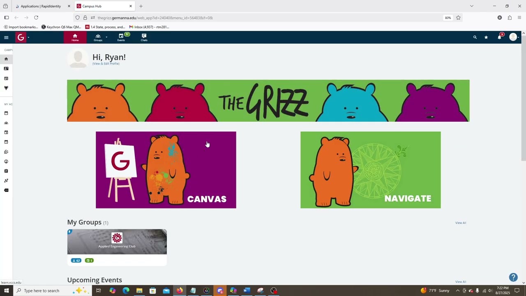This screenshot has height=296, width=526.
Task: Click the sidebar Home house icon
Action: pos(6,59)
